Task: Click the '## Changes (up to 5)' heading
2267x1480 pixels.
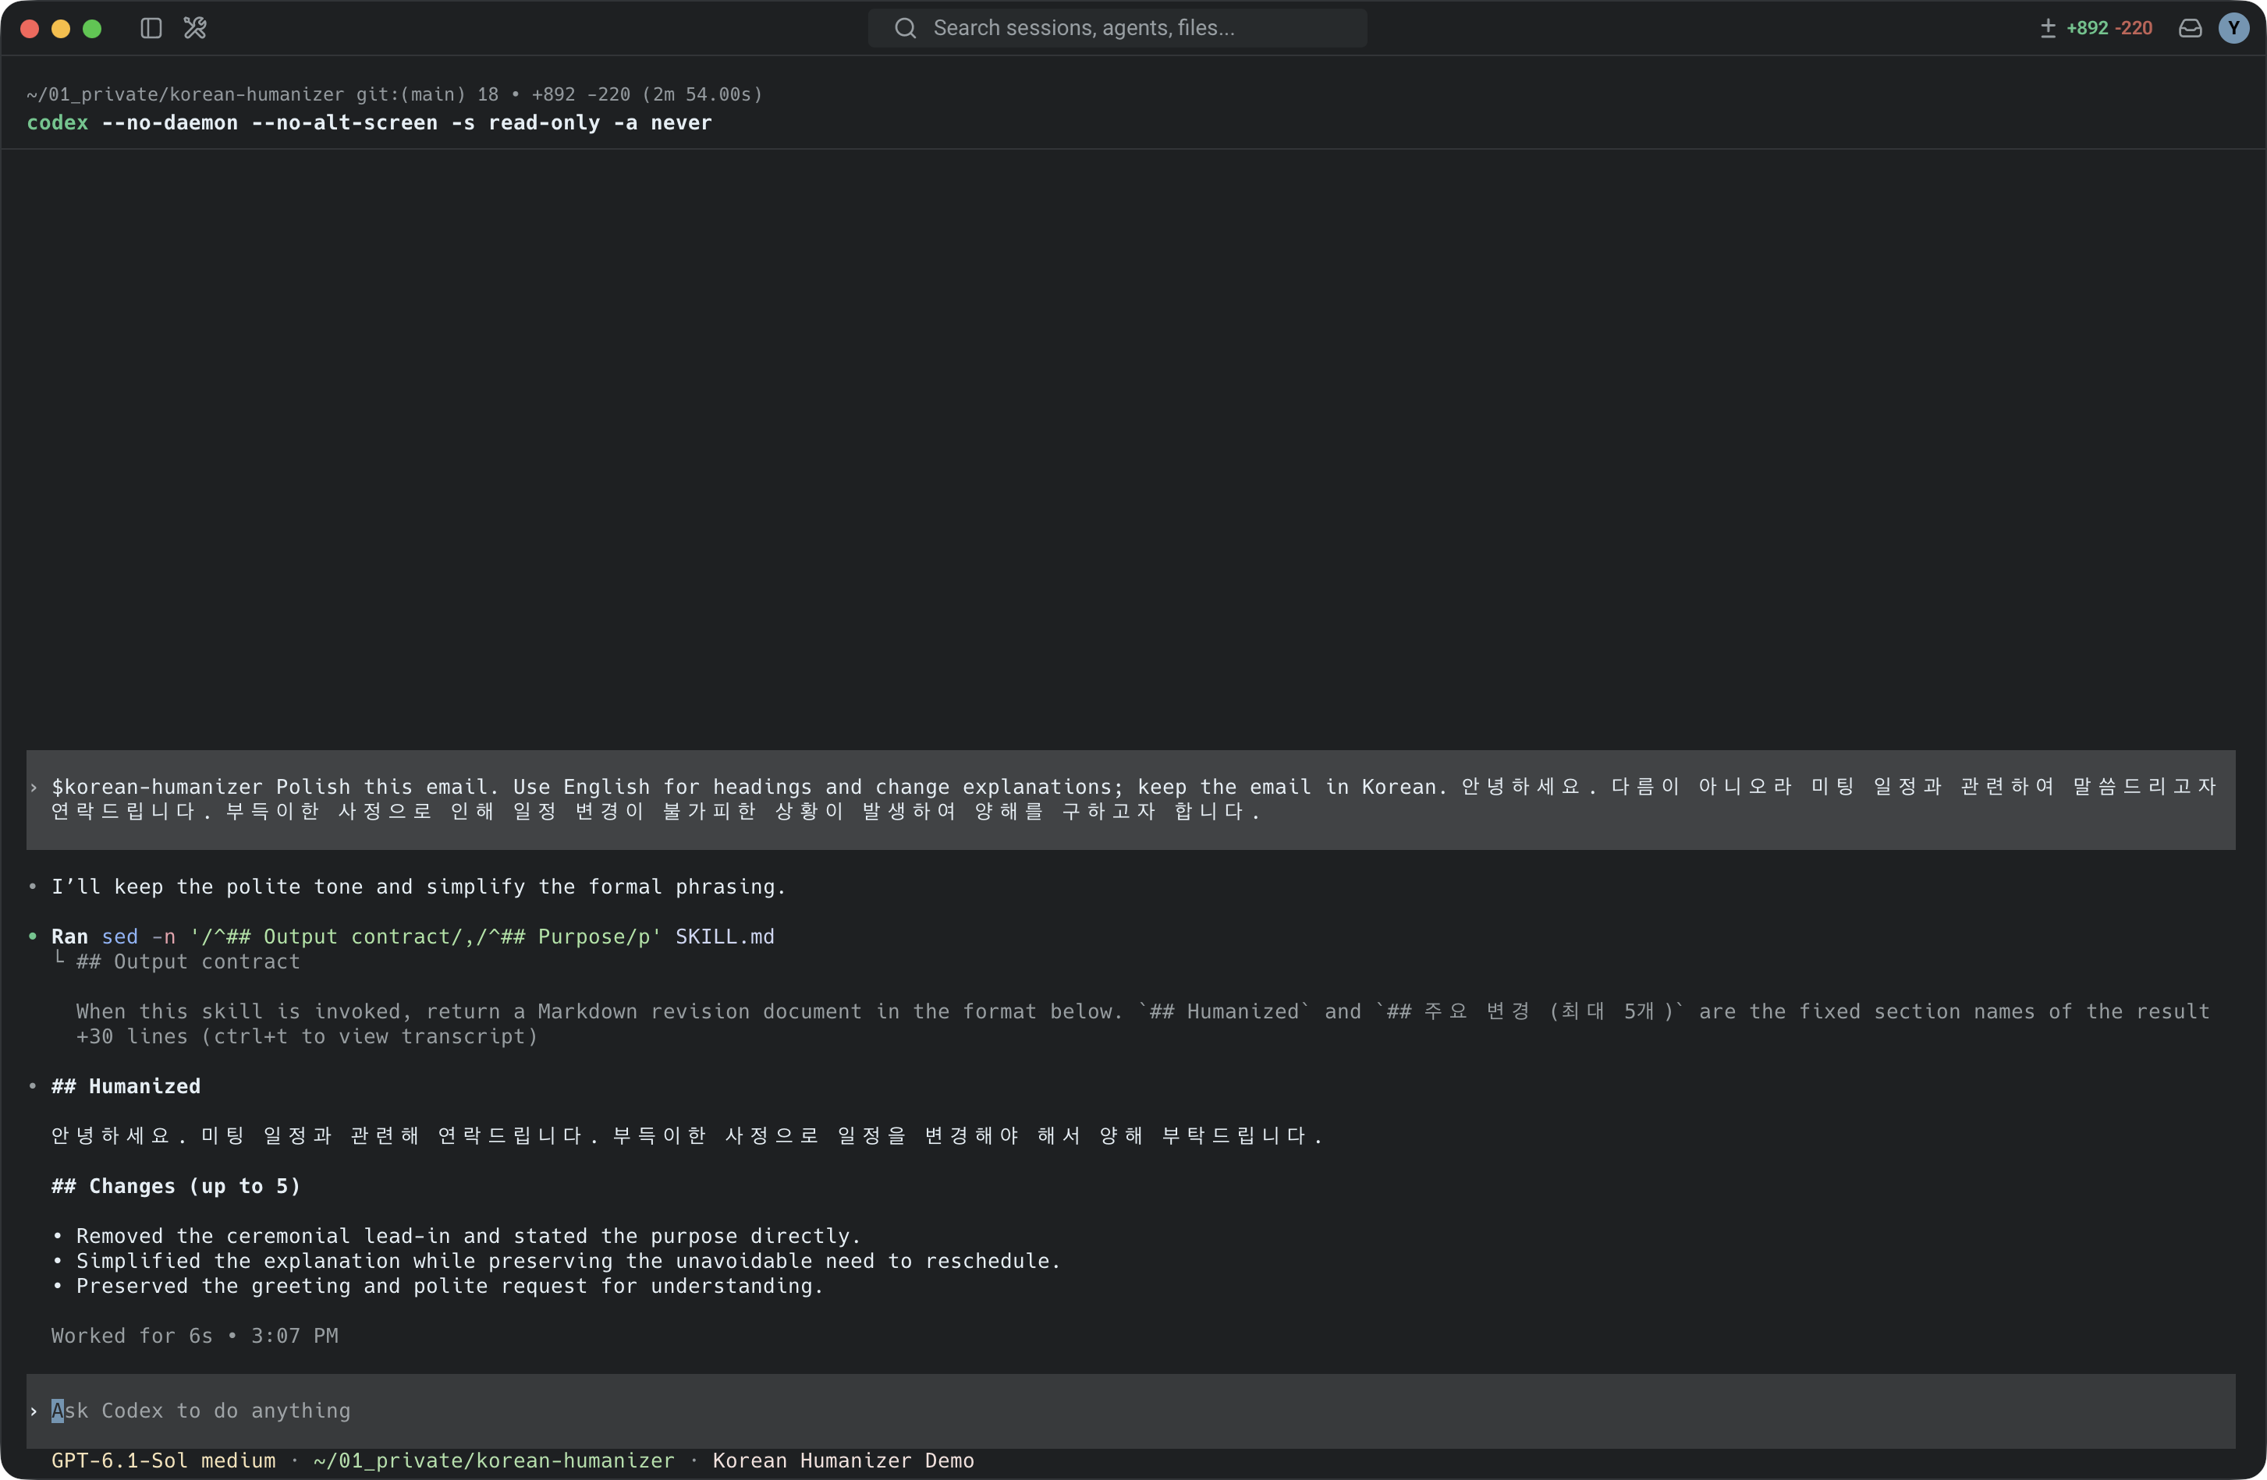Action: pyautogui.click(x=176, y=1186)
